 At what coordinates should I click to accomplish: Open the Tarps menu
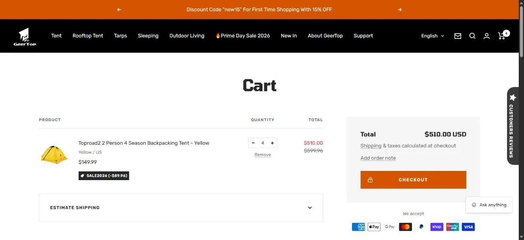(x=121, y=36)
